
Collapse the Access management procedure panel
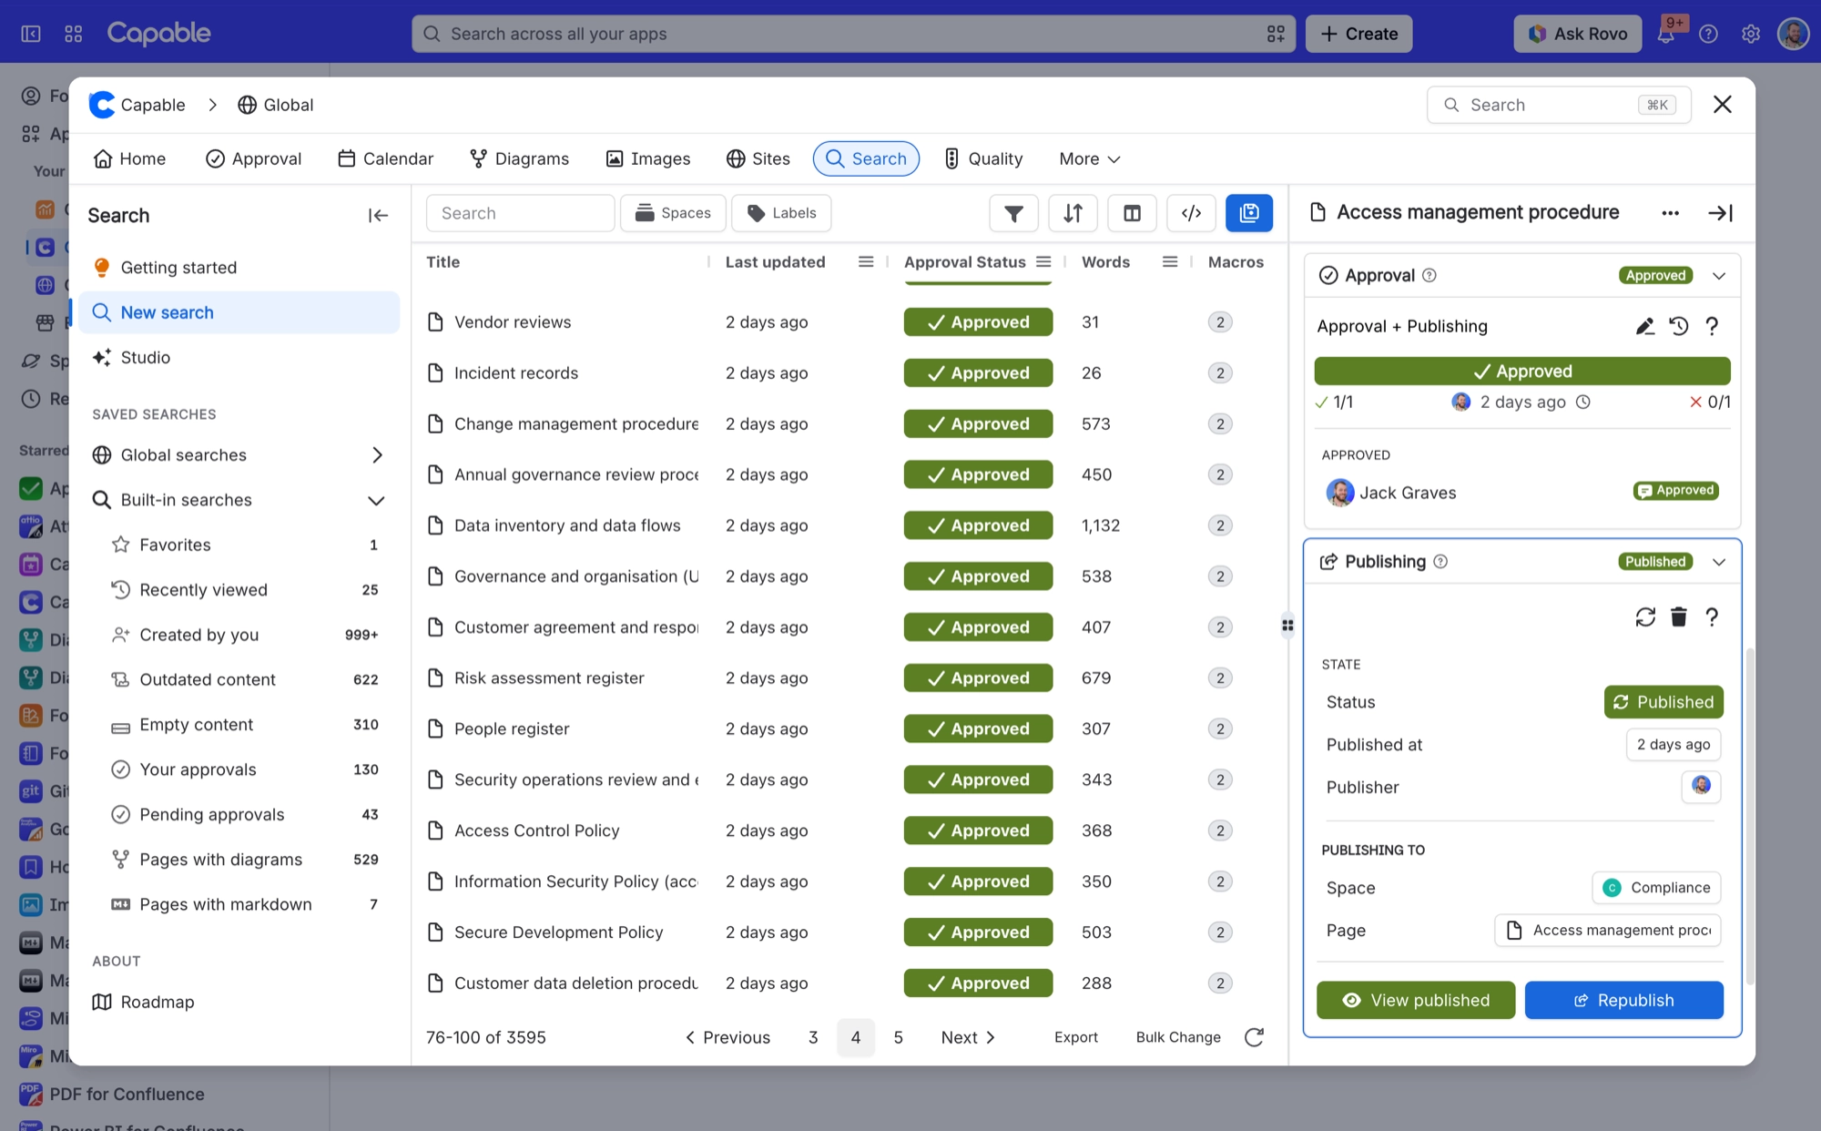coord(1720,213)
